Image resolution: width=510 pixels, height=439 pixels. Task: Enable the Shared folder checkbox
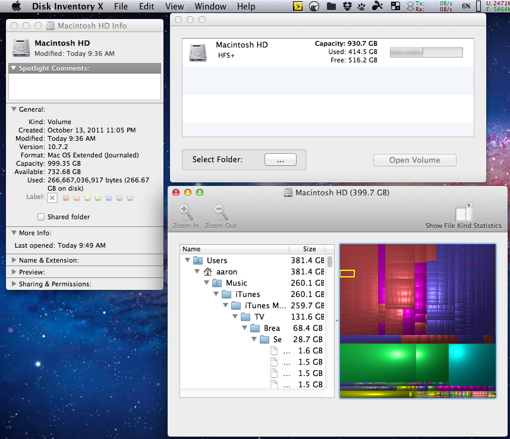tap(40, 217)
